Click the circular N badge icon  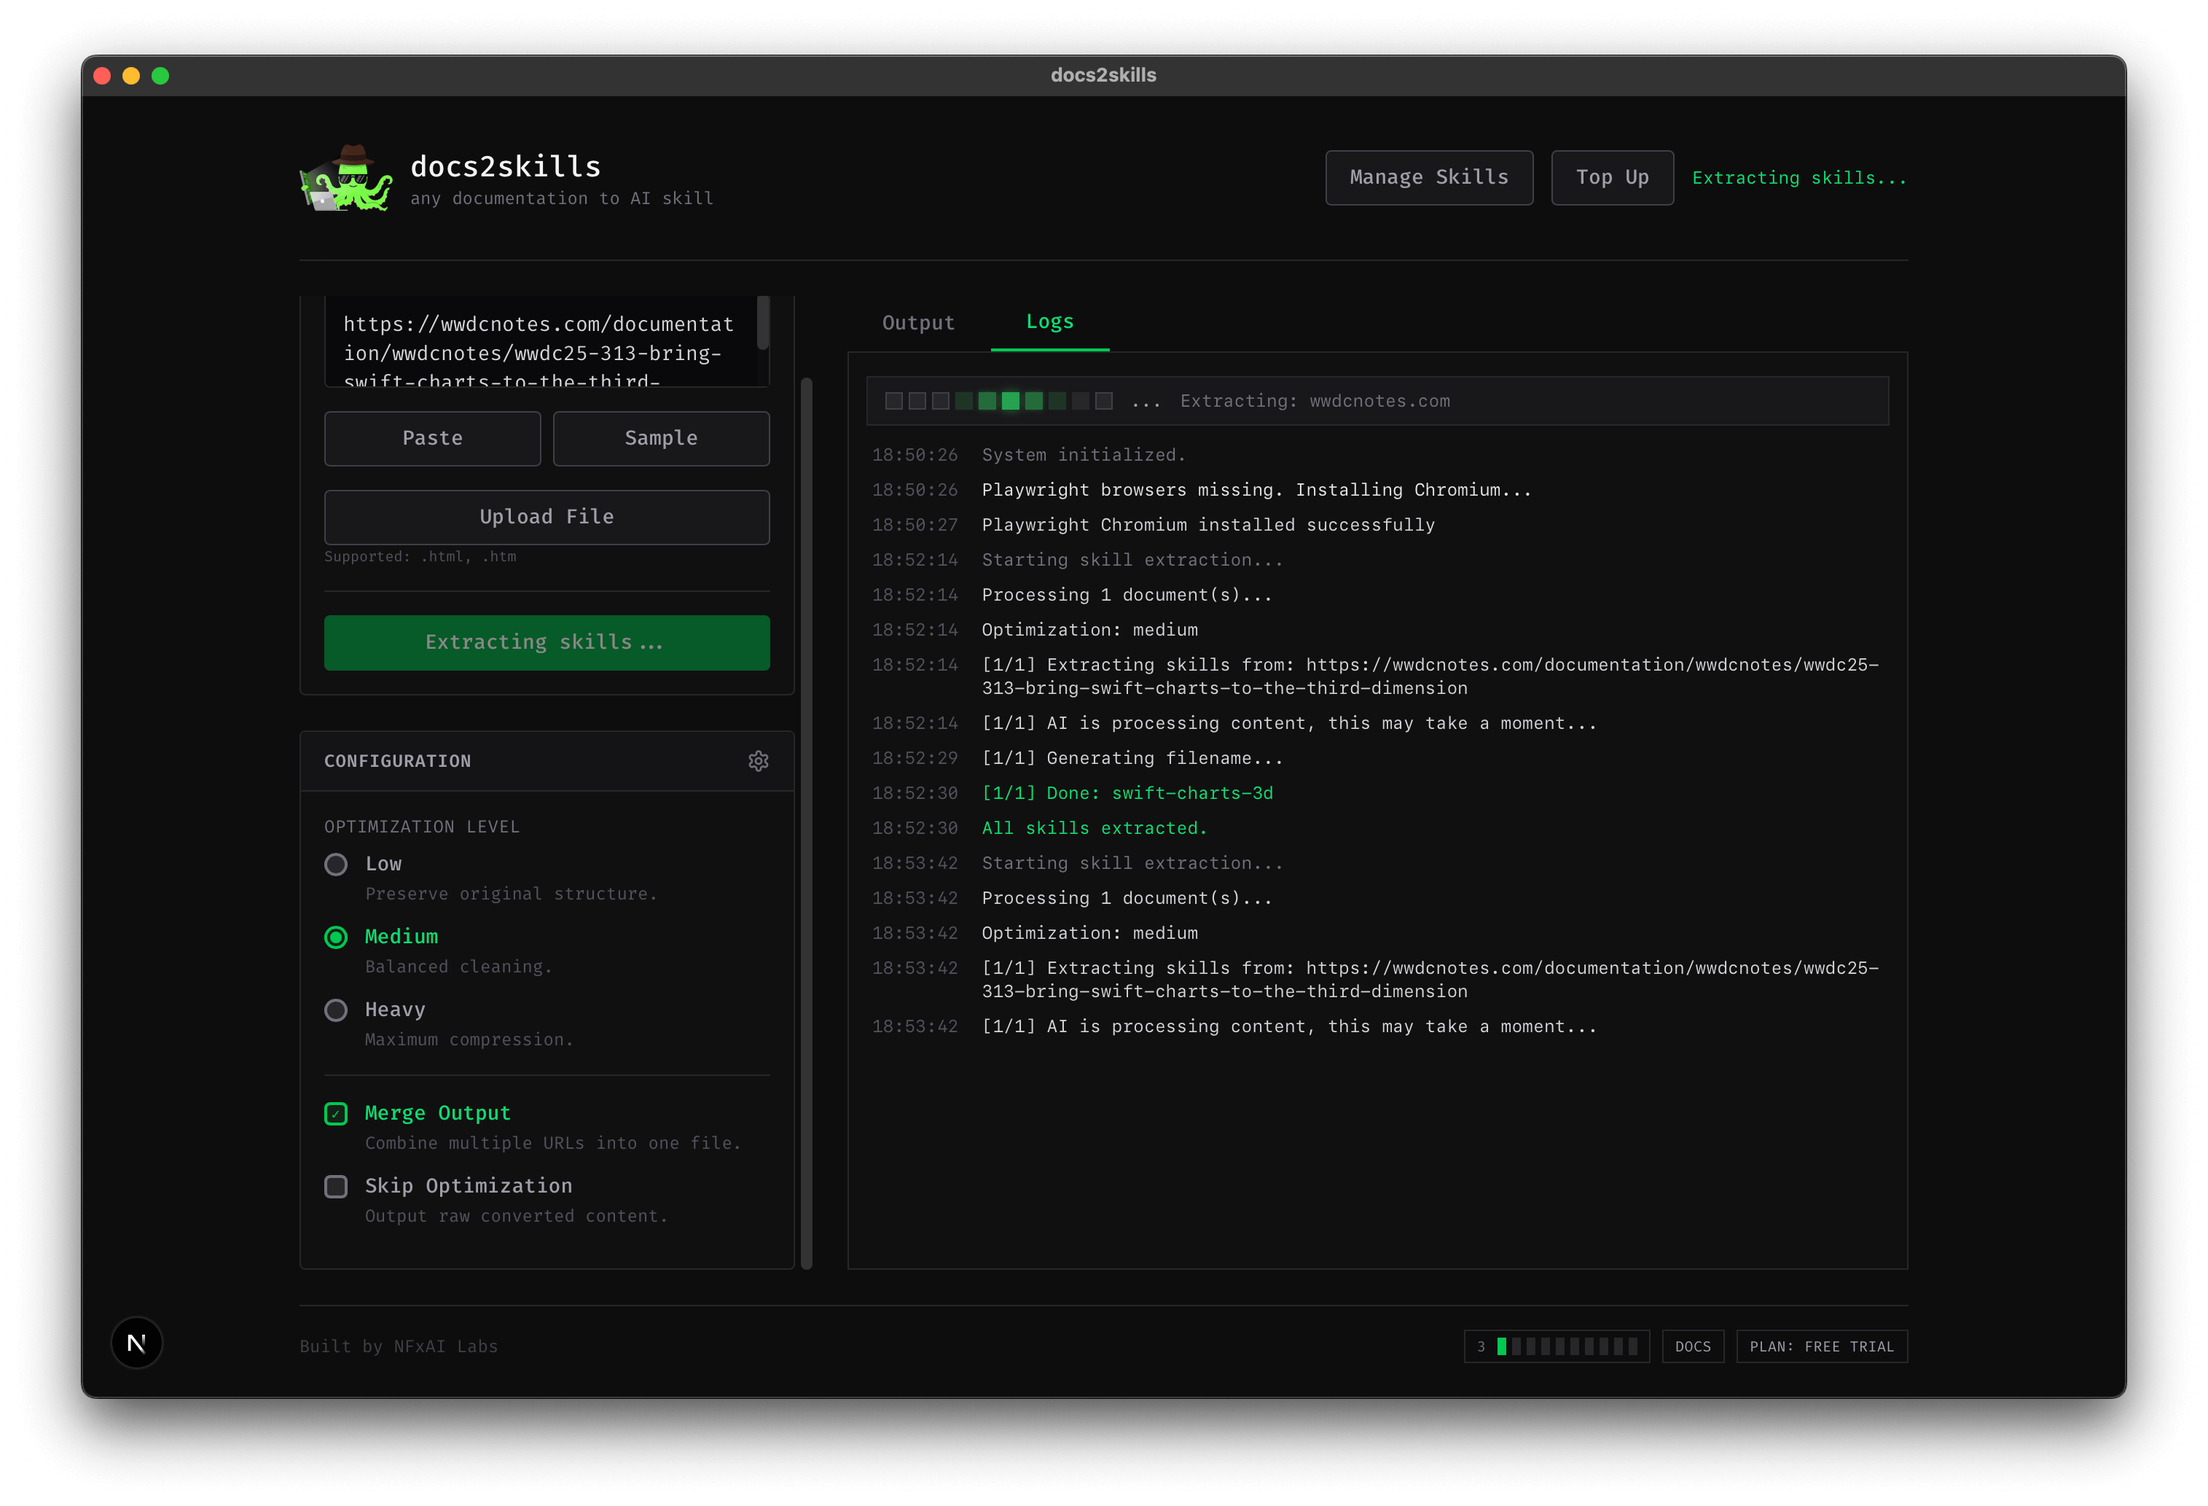137,1343
